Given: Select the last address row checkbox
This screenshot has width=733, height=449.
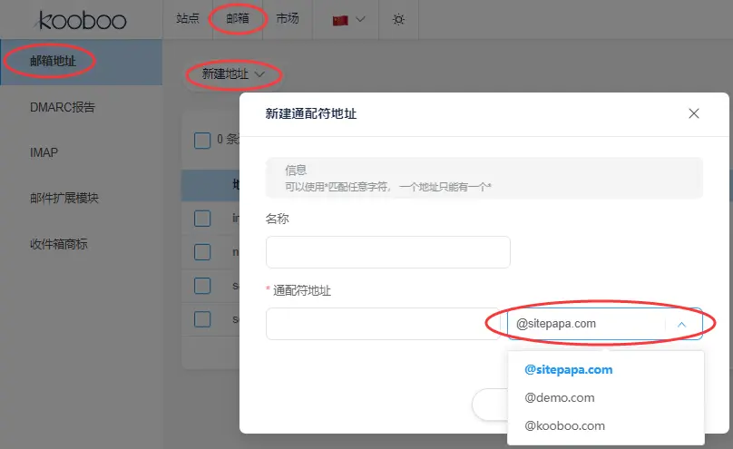Looking at the screenshot, I should pyautogui.click(x=202, y=319).
